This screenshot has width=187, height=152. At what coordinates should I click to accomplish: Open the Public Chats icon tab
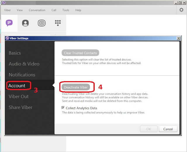41,23
